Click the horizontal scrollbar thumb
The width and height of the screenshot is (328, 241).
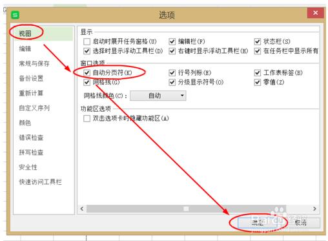[186, 209]
